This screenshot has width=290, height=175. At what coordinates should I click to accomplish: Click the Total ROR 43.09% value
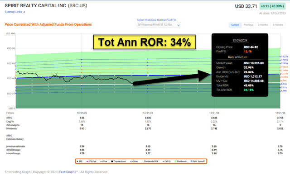click(x=249, y=85)
